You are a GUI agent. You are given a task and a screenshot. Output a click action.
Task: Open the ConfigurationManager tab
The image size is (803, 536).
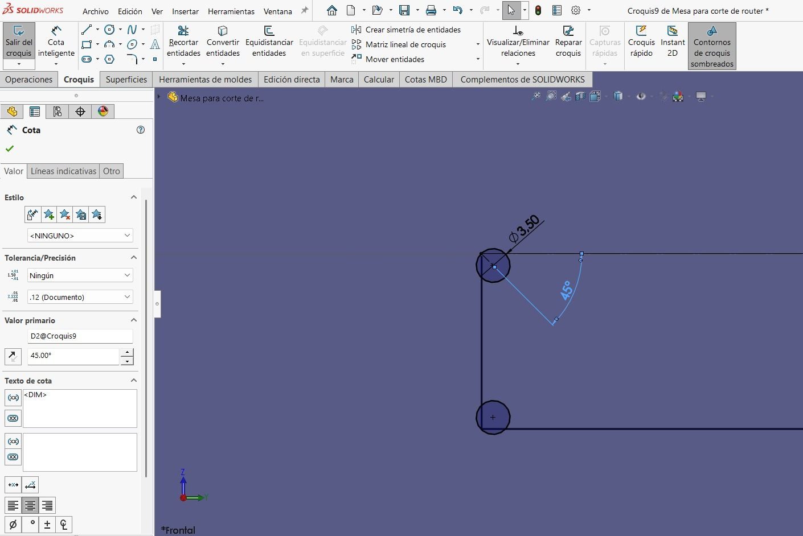[x=58, y=112]
